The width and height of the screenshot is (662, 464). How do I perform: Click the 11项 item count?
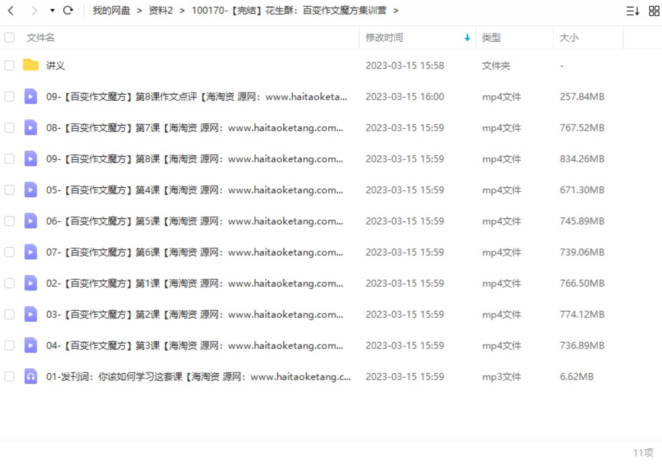[643, 453]
